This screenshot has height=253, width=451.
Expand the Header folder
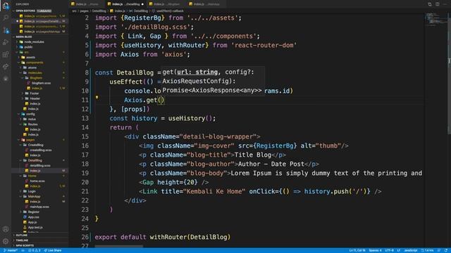click(x=35, y=98)
